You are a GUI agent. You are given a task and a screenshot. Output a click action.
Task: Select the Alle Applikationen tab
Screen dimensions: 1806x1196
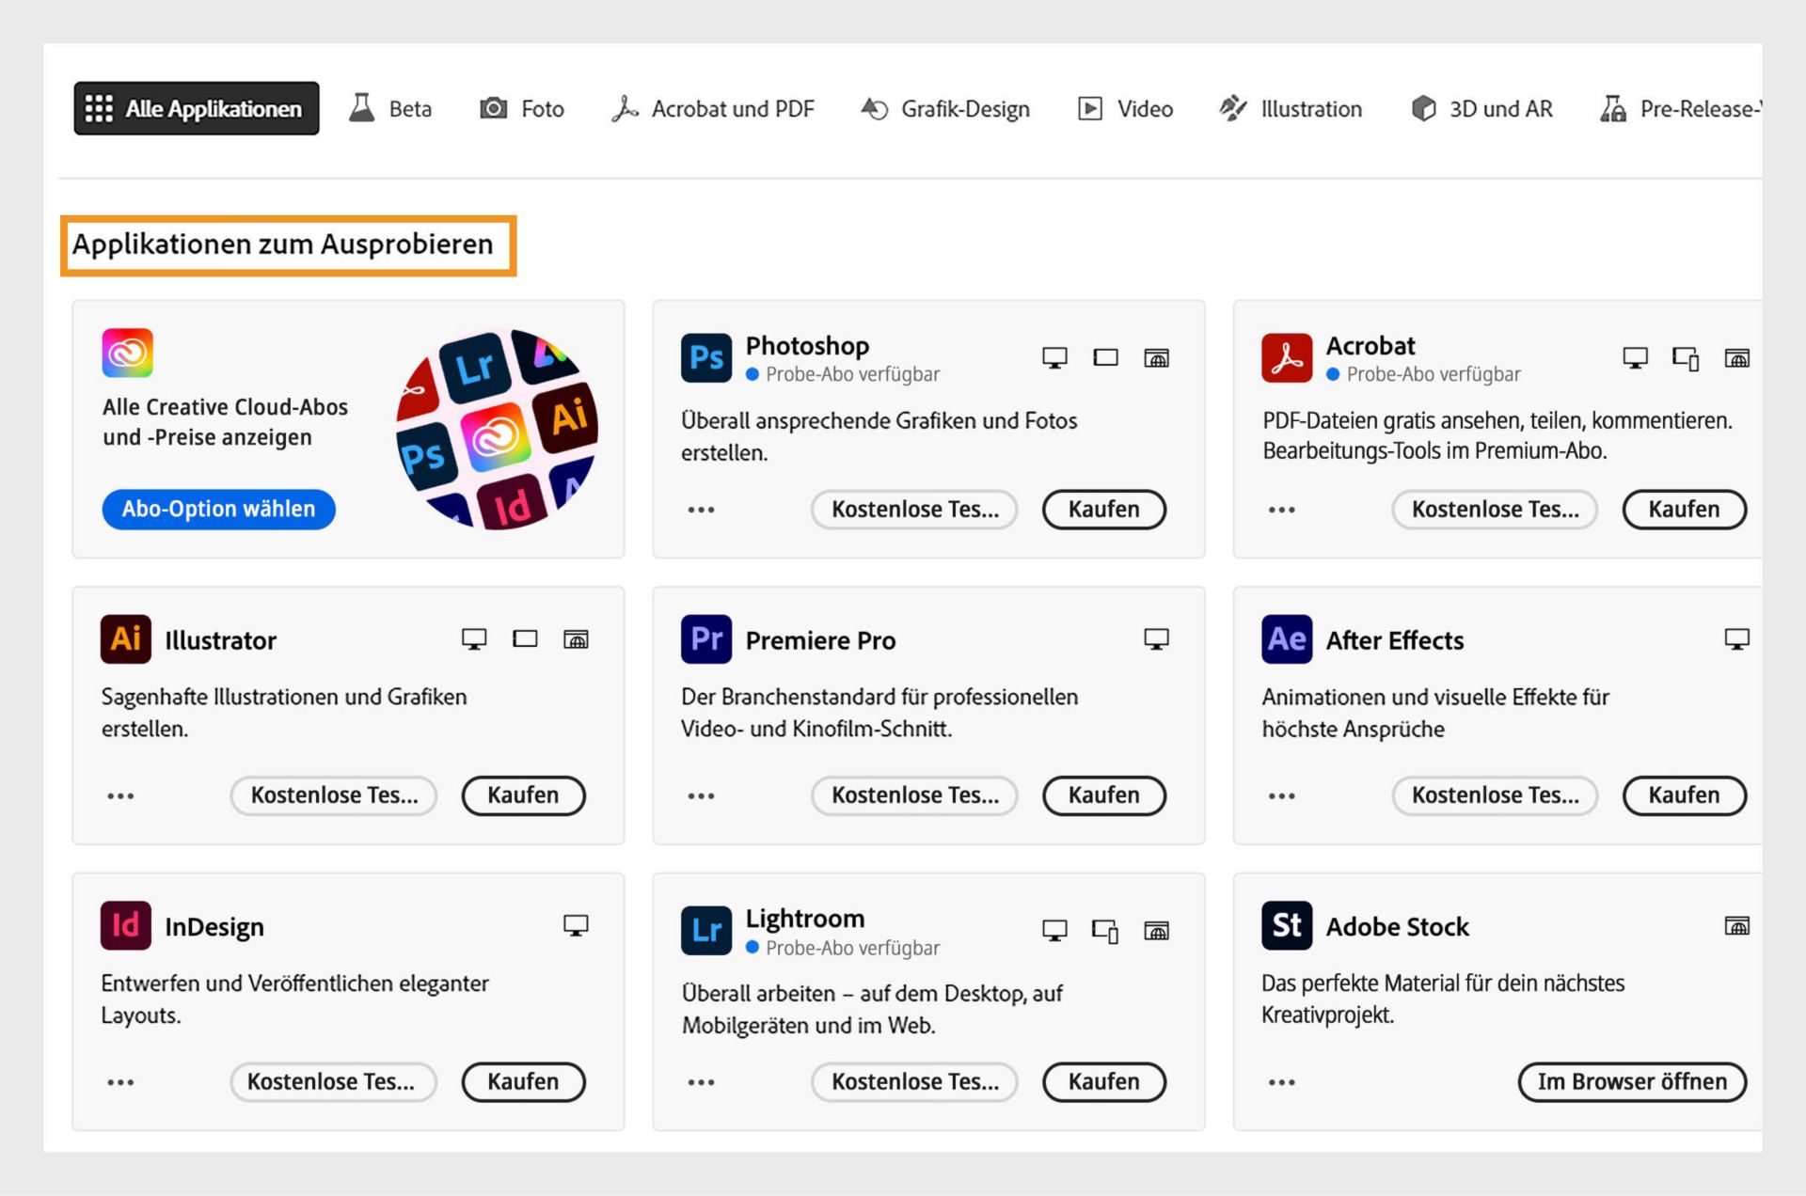[197, 108]
